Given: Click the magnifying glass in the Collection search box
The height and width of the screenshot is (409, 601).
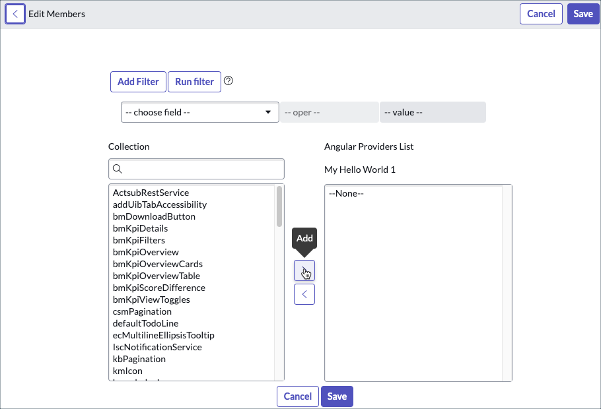Looking at the screenshot, I should (x=118, y=169).
